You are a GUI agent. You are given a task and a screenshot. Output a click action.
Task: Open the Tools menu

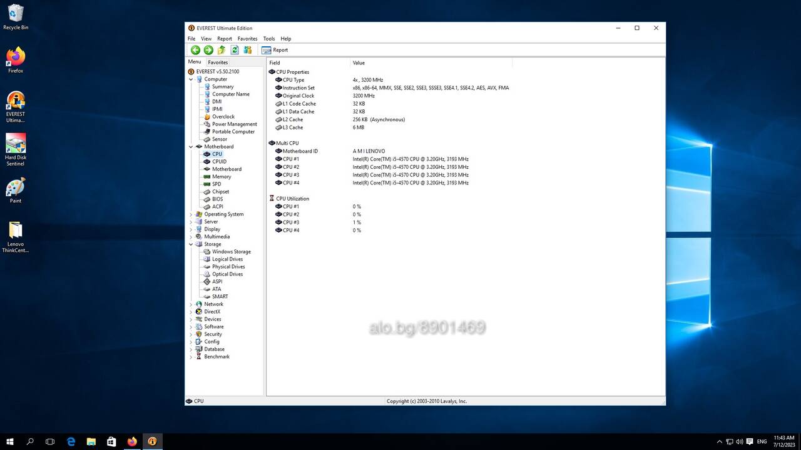point(269,39)
